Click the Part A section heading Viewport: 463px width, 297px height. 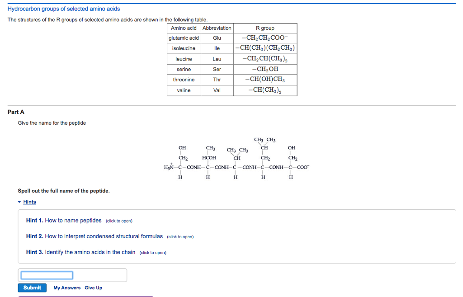pyautogui.click(x=14, y=112)
